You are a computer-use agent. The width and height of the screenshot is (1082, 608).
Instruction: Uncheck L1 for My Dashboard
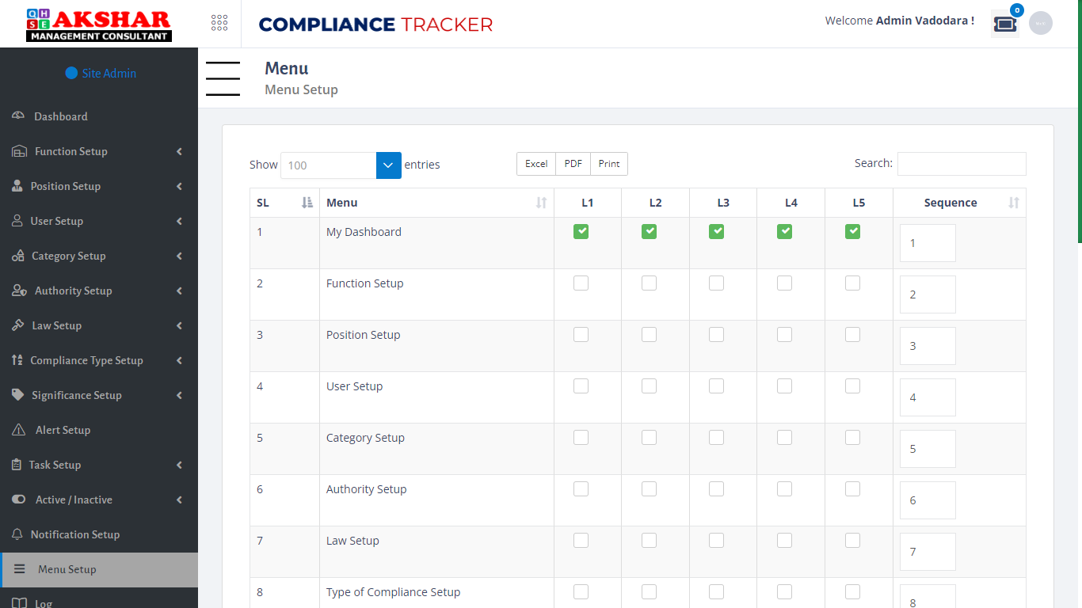click(581, 231)
